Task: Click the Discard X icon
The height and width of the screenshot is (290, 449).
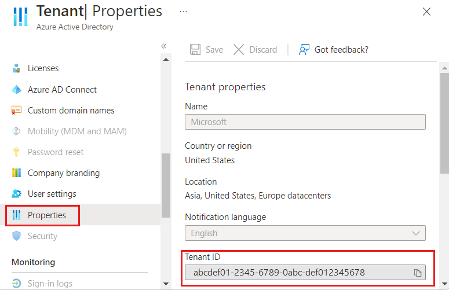Action: tap(239, 50)
